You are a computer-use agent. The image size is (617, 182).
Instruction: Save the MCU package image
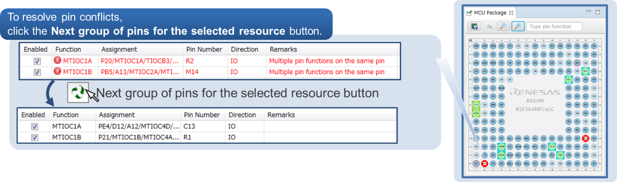pos(474,26)
